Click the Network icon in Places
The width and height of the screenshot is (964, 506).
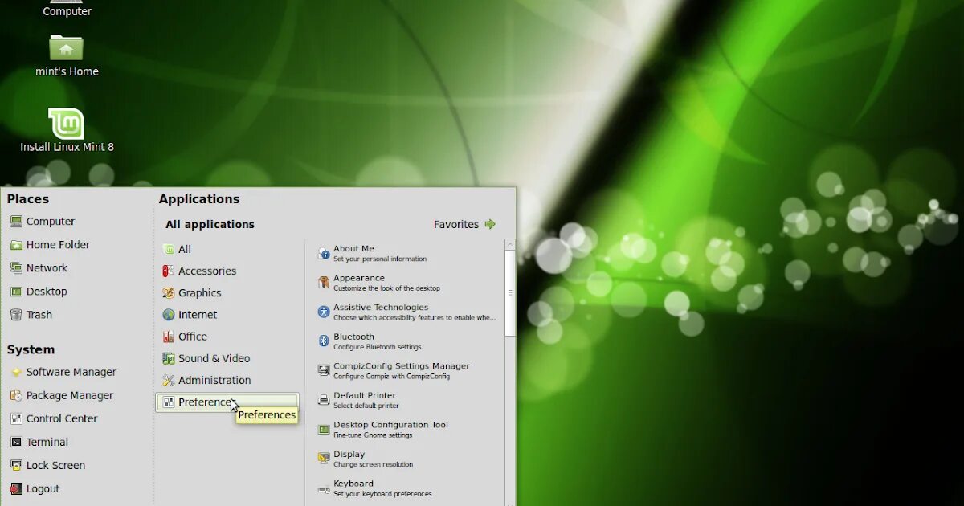pyautogui.click(x=16, y=268)
